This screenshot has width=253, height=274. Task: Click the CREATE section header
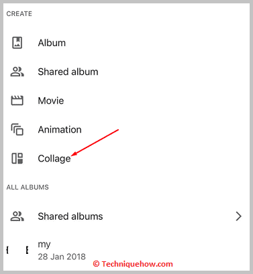point(19,14)
